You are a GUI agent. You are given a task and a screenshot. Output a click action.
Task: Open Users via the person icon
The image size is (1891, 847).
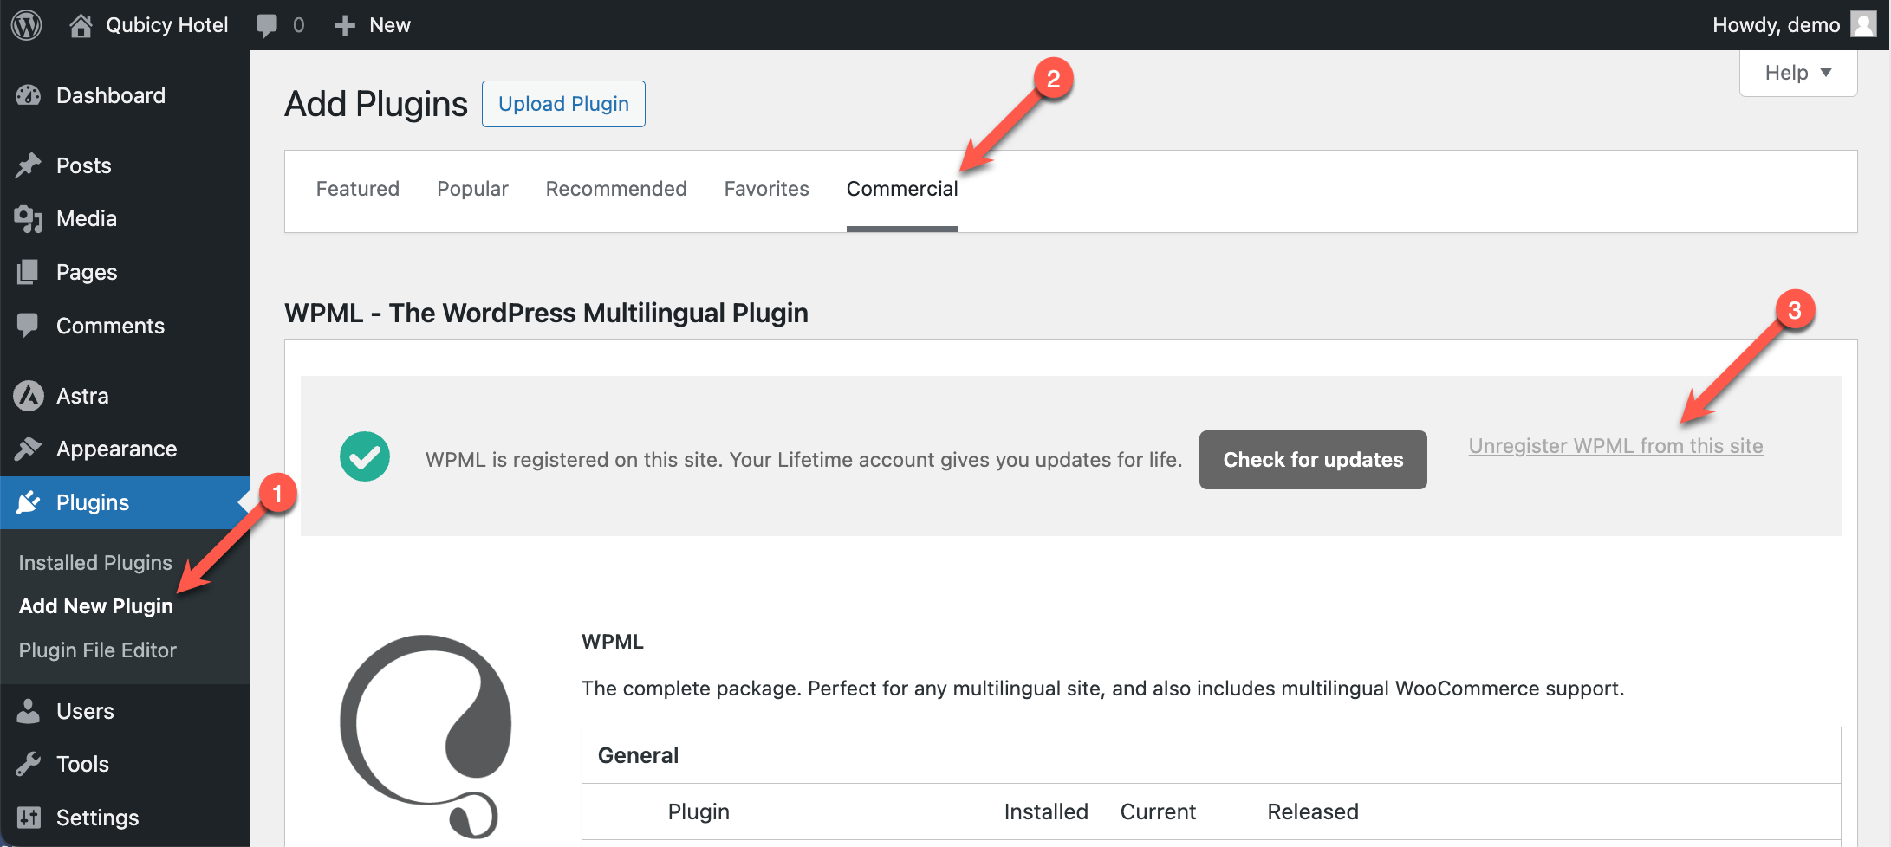point(29,710)
